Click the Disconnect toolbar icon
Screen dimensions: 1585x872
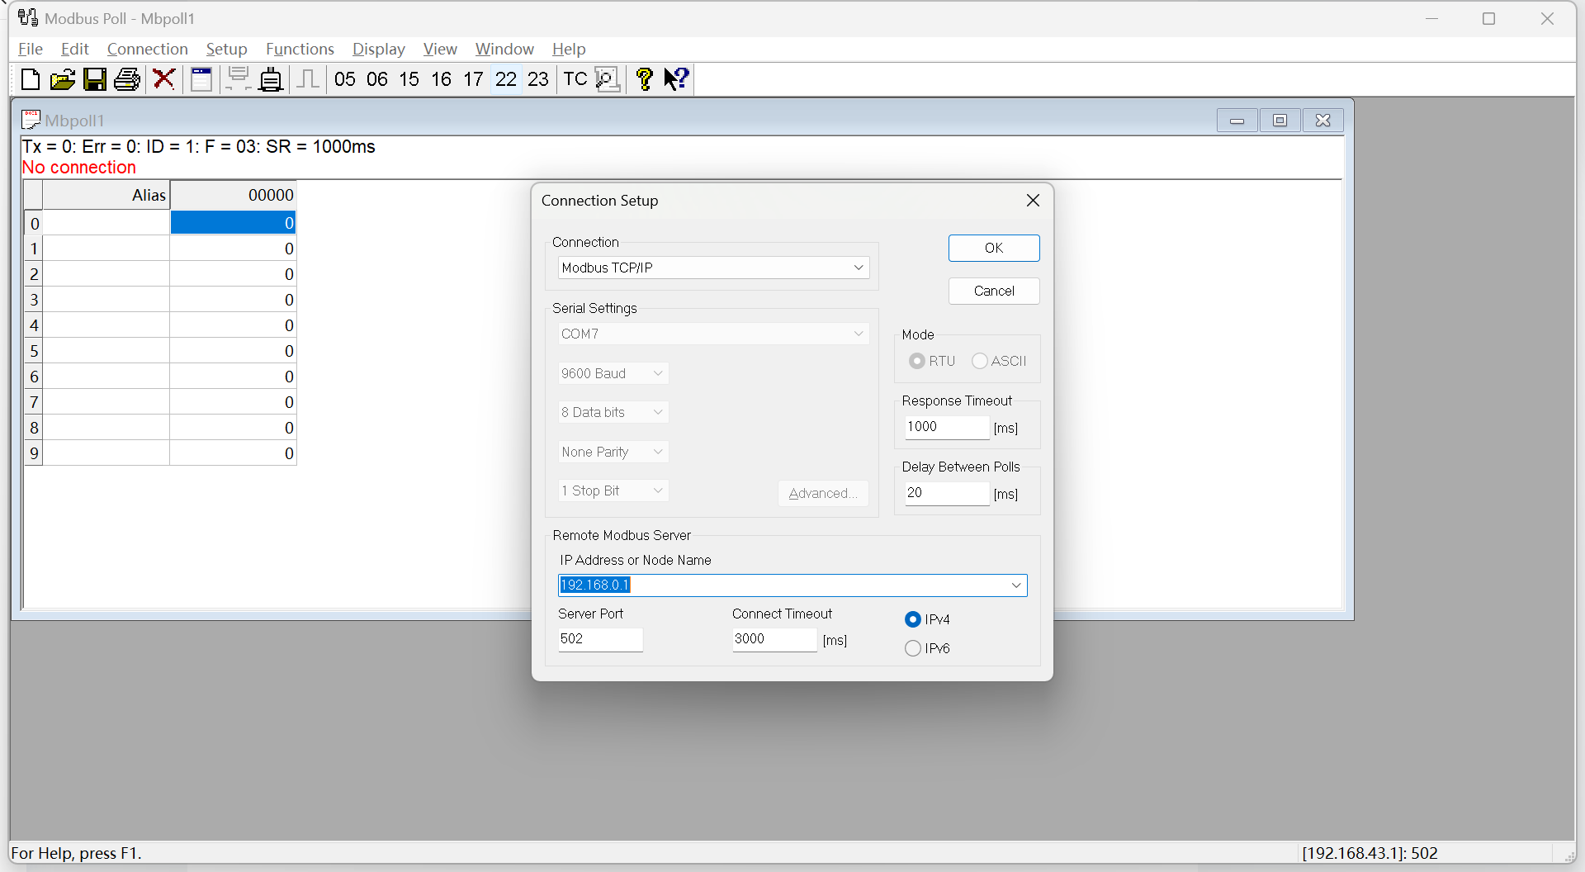pos(271,79)
